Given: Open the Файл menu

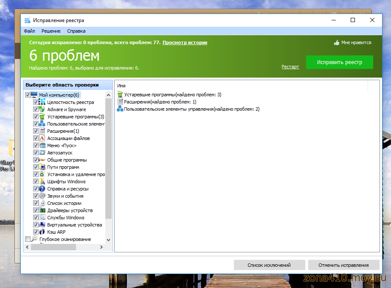Looking at the screenshot, I should (x=29, y=31).
